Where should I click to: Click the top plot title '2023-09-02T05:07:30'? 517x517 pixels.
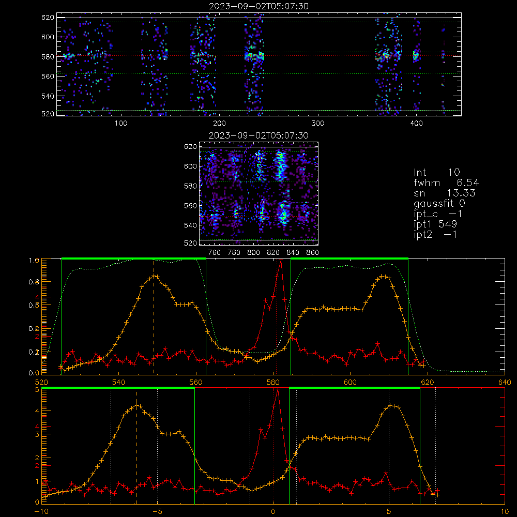click(259, 6)
